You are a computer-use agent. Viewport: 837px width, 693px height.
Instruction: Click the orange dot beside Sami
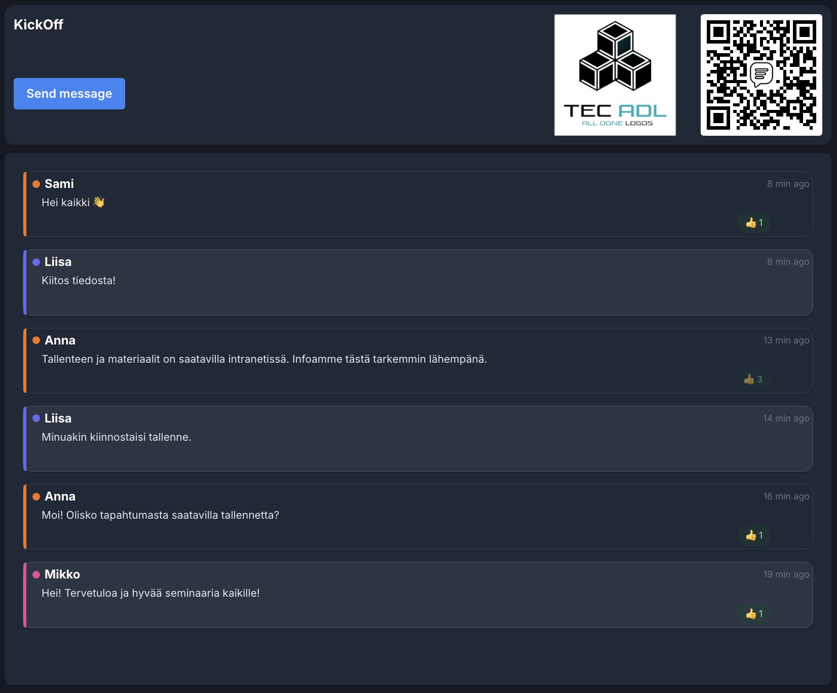pyautogui.click(x=36, y=184)
